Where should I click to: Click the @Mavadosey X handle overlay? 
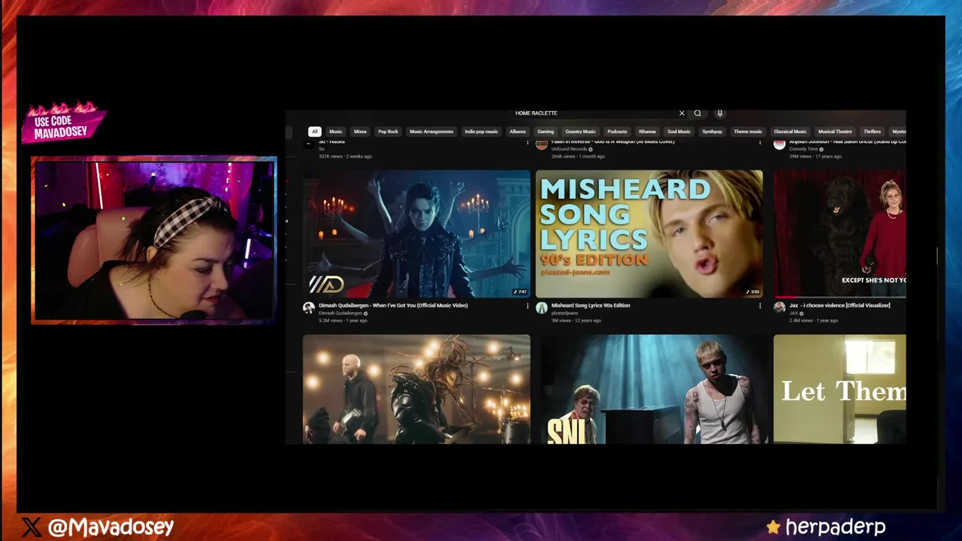tap(98, 527)
